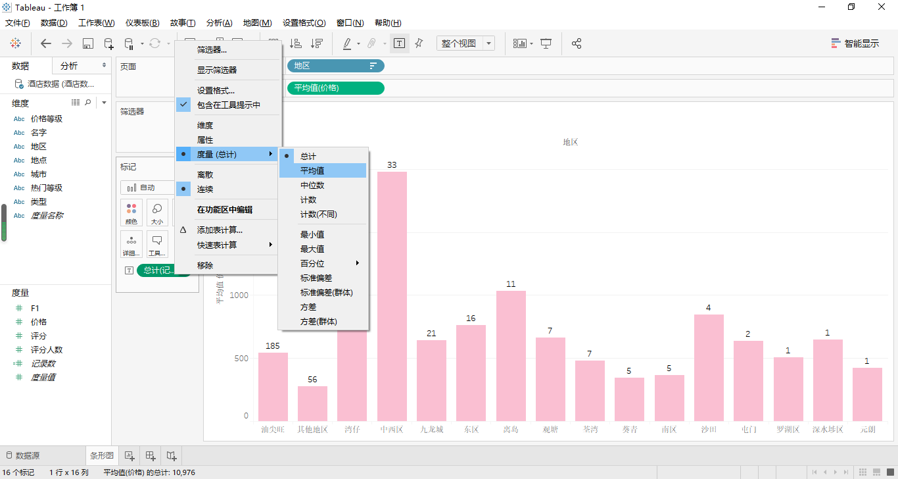Choose 中位数 in aggregation submenu
This screenshot has width=898, height=479.
(323, 185)
